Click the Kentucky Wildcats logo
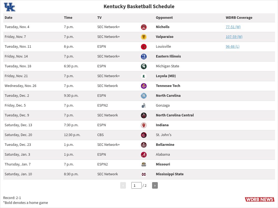Viewport: 278px width, 208px height. pos(10,7)
